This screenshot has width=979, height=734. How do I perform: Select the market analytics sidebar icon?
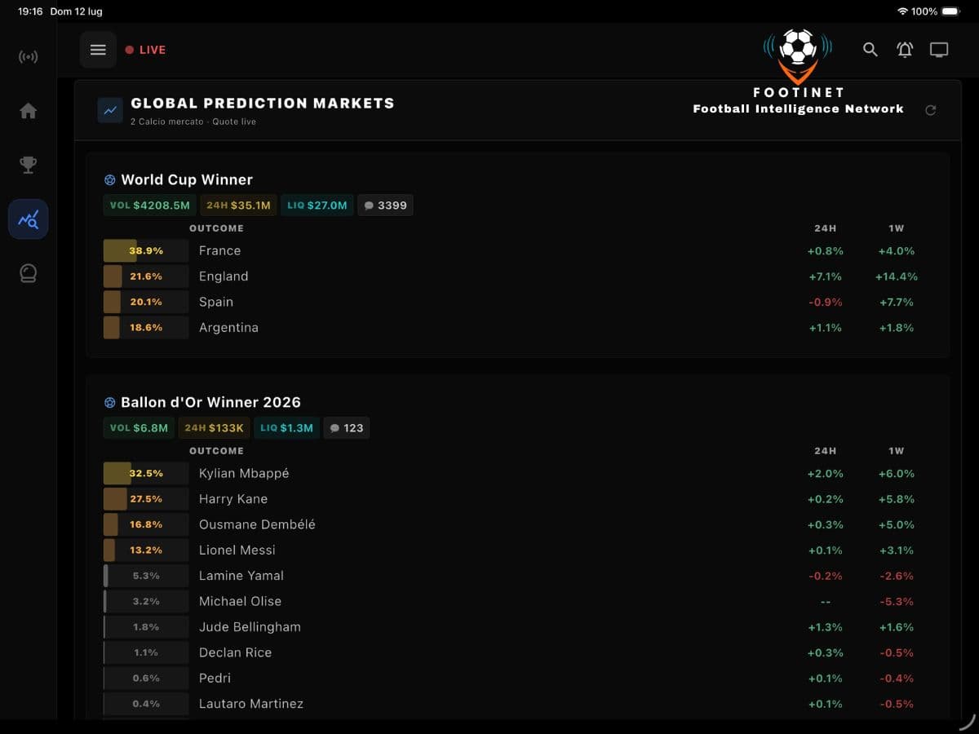point(29,219)
